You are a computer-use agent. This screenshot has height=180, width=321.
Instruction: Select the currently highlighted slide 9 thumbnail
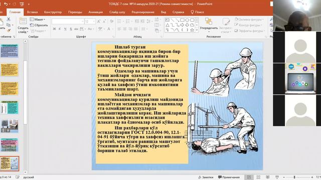[10, 163]
